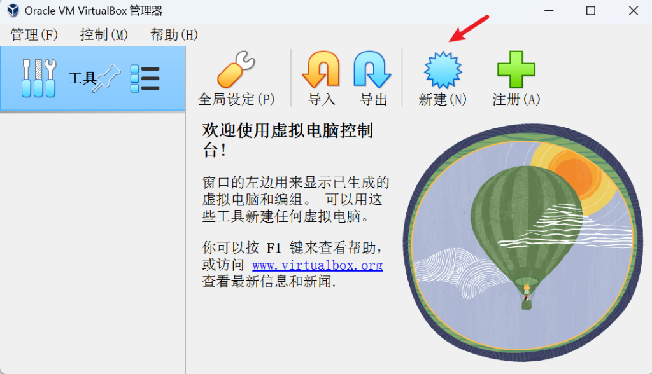Open the 控制(M) menu
Viewport: 652px width, 374px height.
click(x=104, y=34)
